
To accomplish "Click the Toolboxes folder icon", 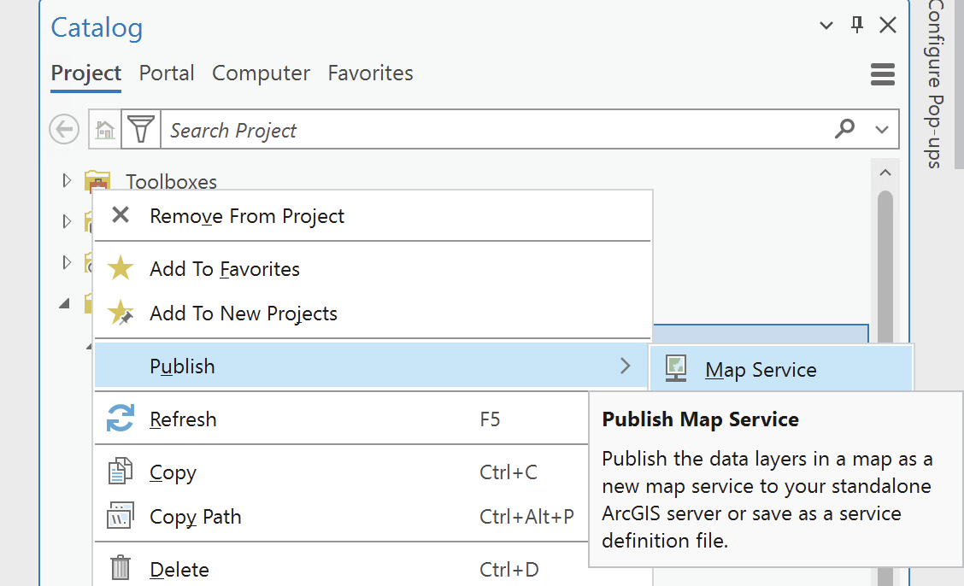I will click(97, 181).
